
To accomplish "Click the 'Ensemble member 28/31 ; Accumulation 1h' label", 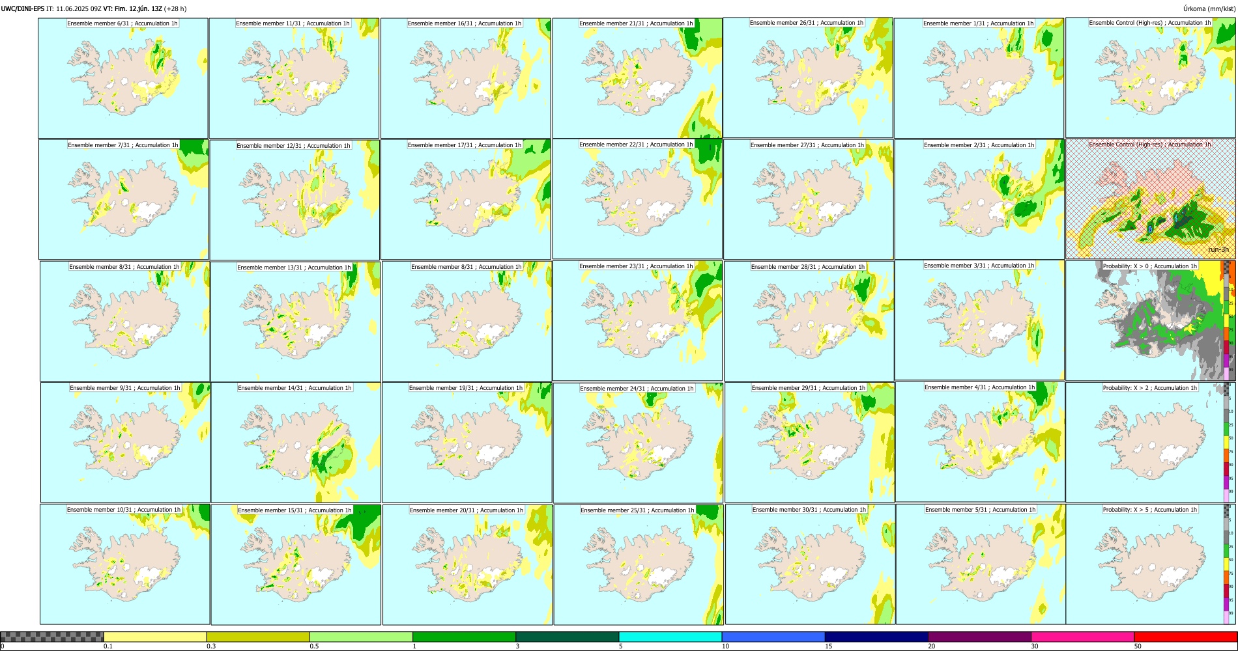I will (808, 267).
